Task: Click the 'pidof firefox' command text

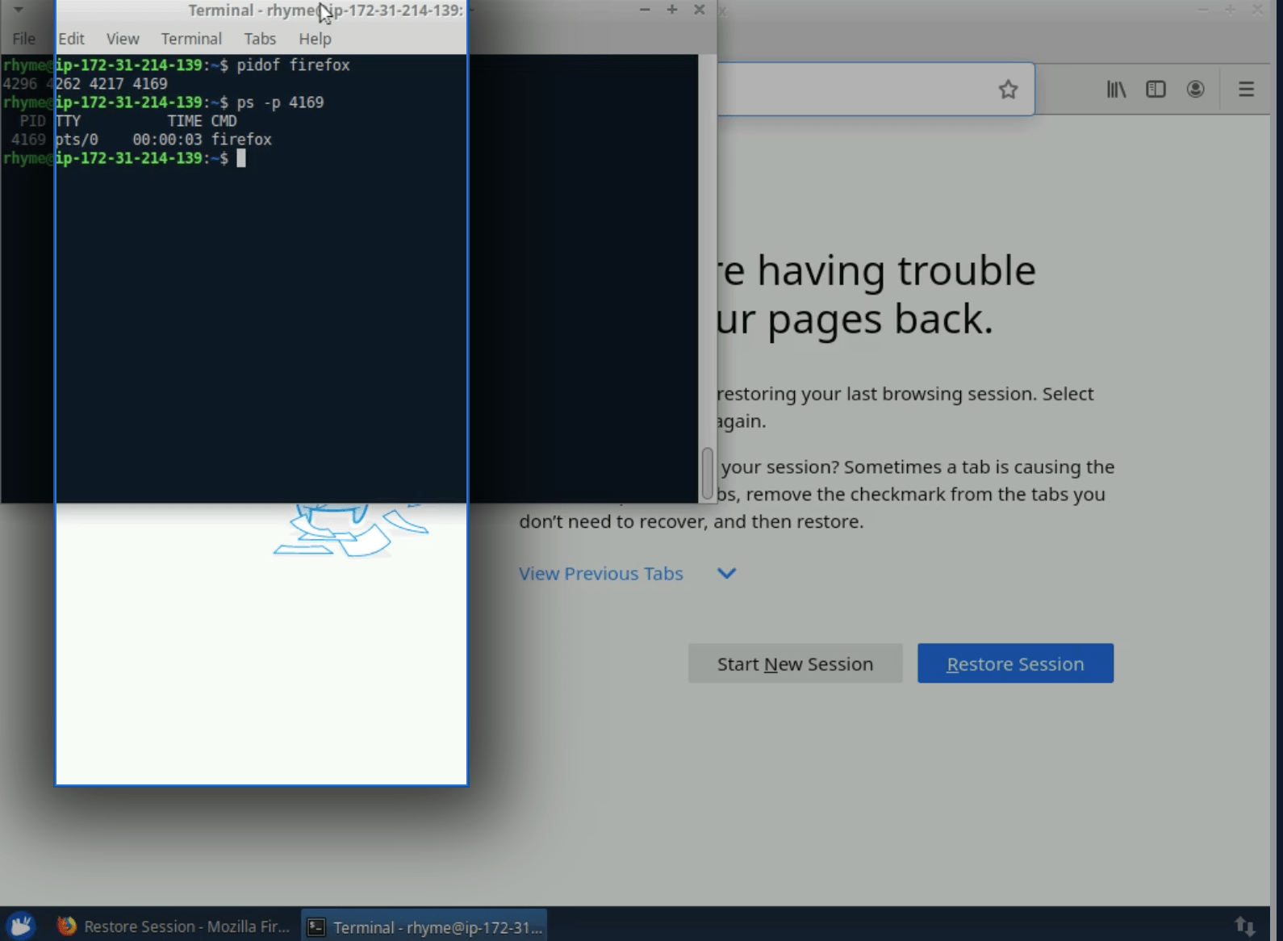Action: pyautogui.click(x=293, y=65)
